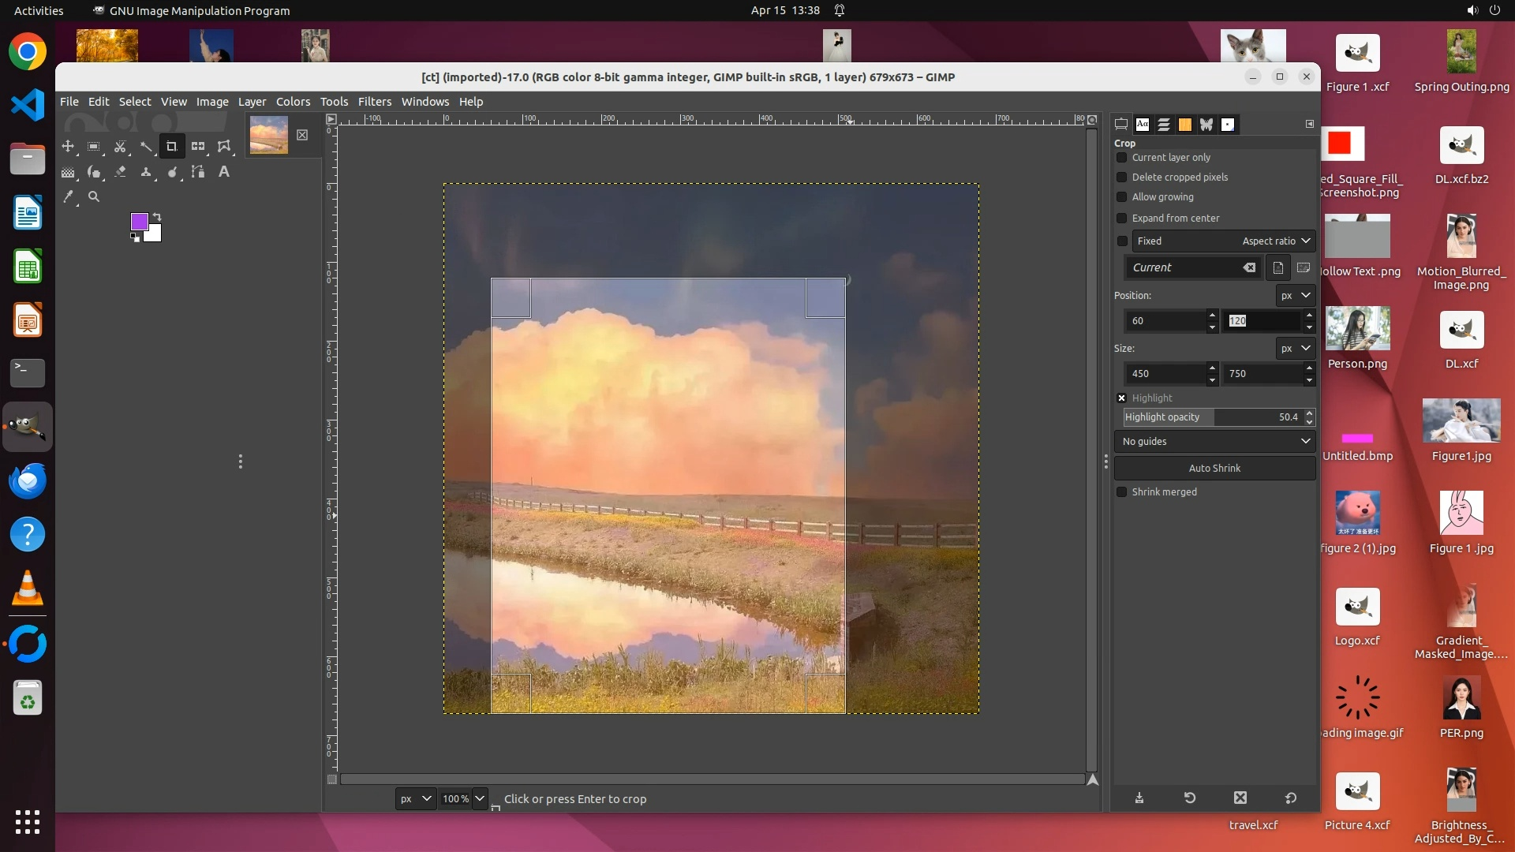1515x852 pixels.
Task: Open the Filters menu
Action: click(x=374, y=102)
